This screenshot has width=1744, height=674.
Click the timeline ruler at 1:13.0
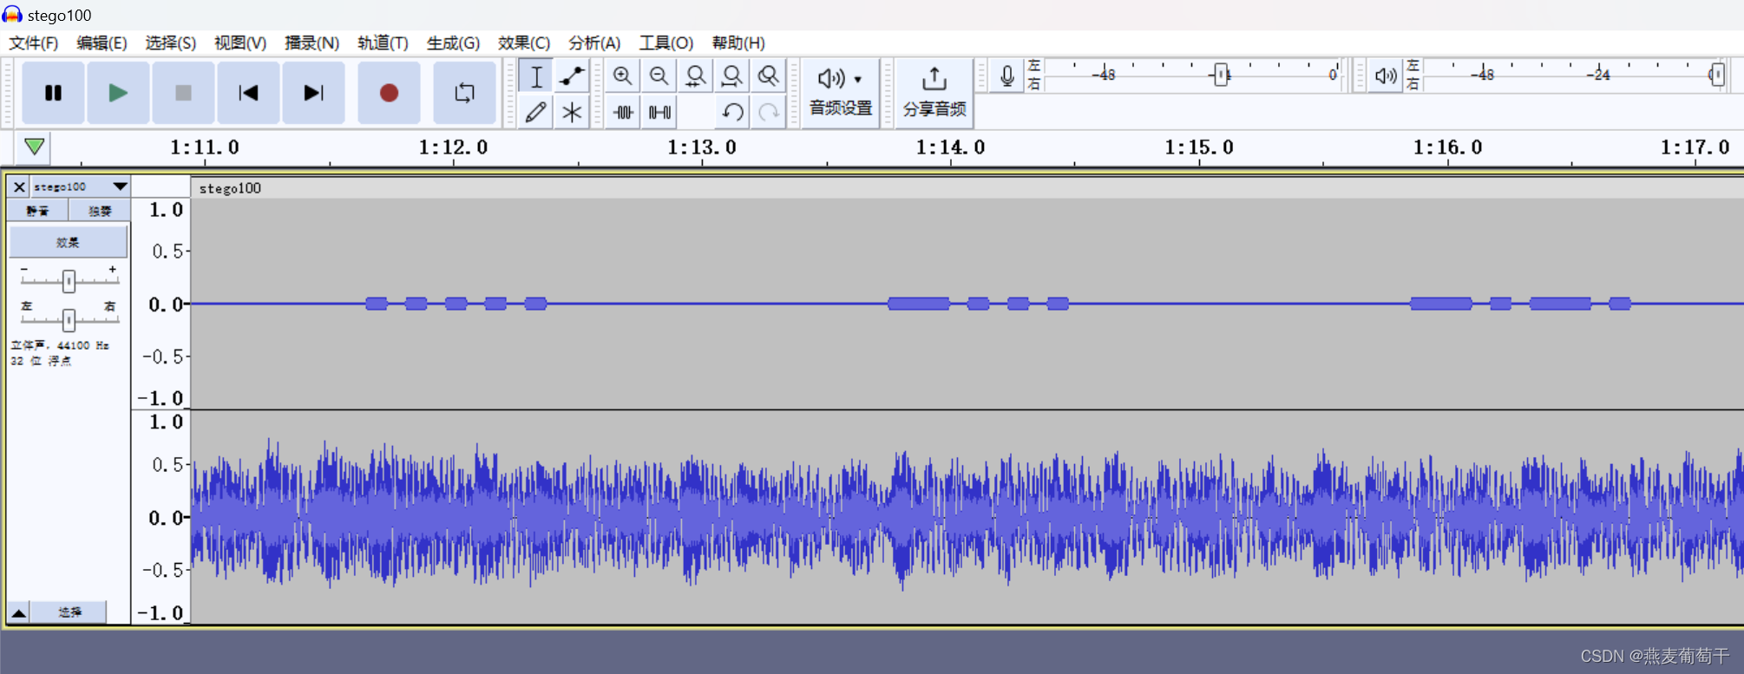(x=701, y=147)
